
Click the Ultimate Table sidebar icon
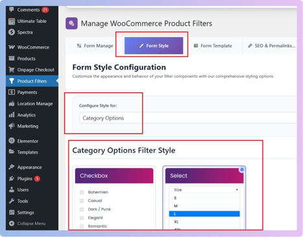click(12, 21)
